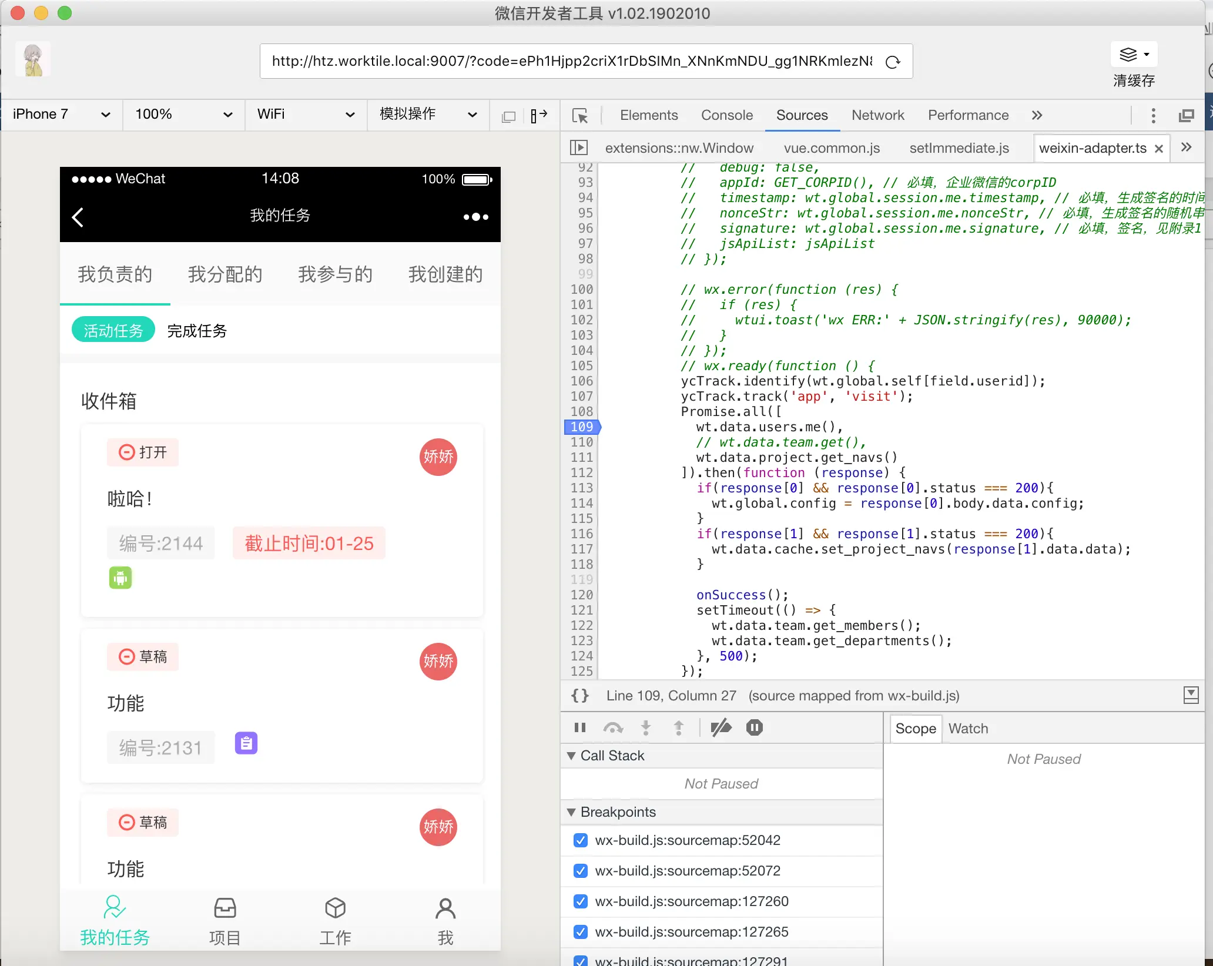Screen dimensions: 1213x966
Task: Toggle breakpoint wx-build.js:sourcemap:52072 checkbox
Action: tap(581, 871)
